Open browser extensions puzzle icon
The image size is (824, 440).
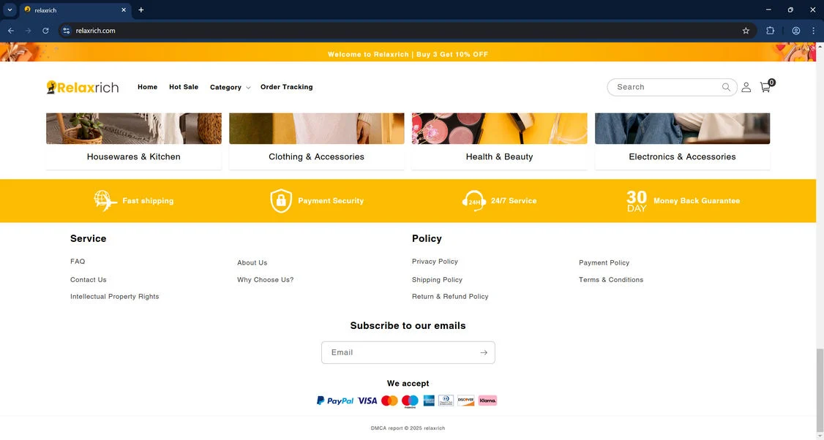click(x=771, y=31)
